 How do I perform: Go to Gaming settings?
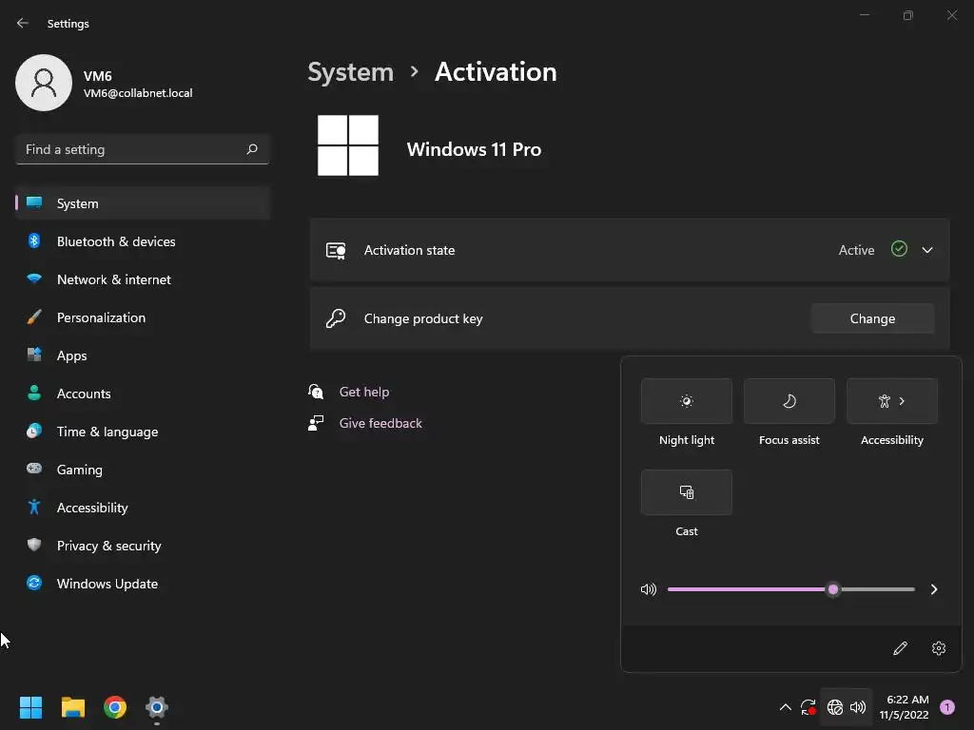143,470
